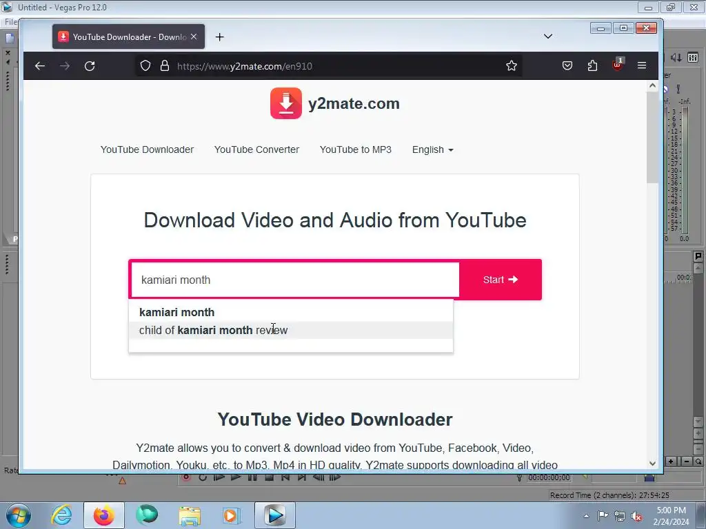
Task: Click Stop in Vegas transport
Action: click(x=270, y=477)
